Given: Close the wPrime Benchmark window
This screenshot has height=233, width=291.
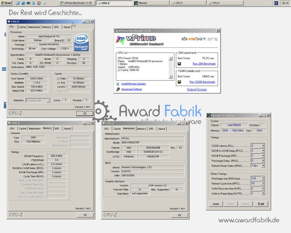Looking at the screenshot, I should tap(218, 31).
